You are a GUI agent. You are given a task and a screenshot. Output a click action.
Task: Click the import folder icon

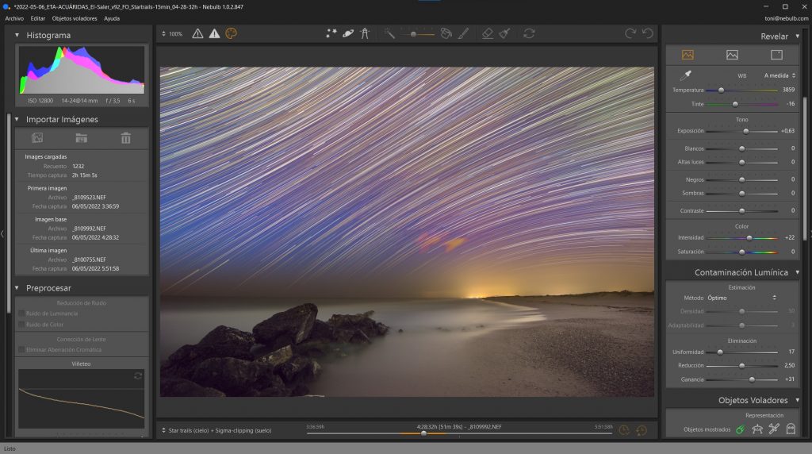(x=81, y=138)
